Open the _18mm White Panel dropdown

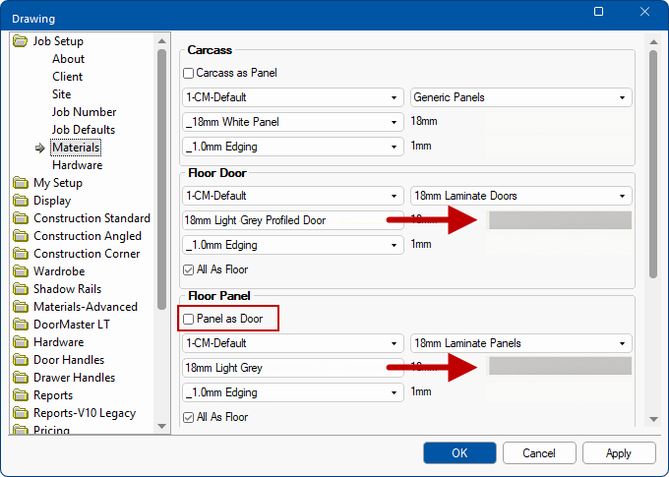click(293, 122)
